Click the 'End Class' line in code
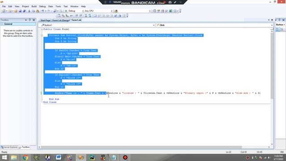Viewport: 286px width, 161px height. [x=50, y=102]
